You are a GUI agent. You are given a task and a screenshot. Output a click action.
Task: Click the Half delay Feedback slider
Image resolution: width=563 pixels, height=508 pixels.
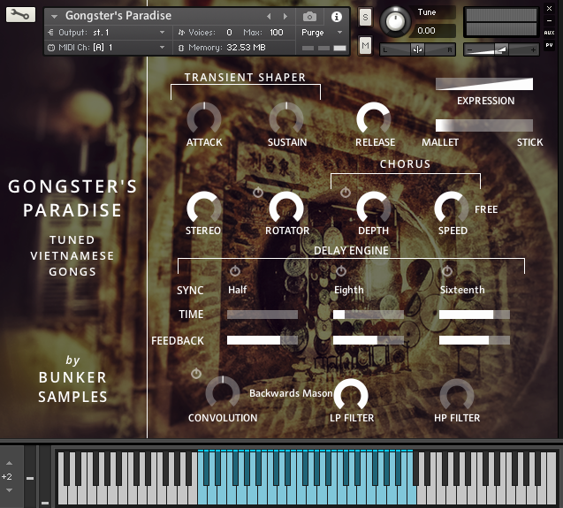coord(262,340)
